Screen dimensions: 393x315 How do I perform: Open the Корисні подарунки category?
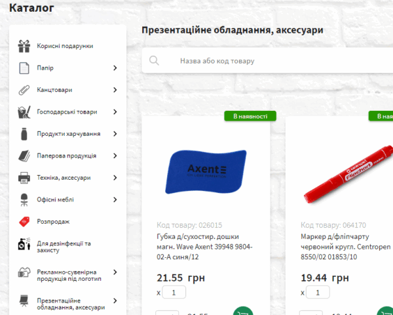[65, 46]
